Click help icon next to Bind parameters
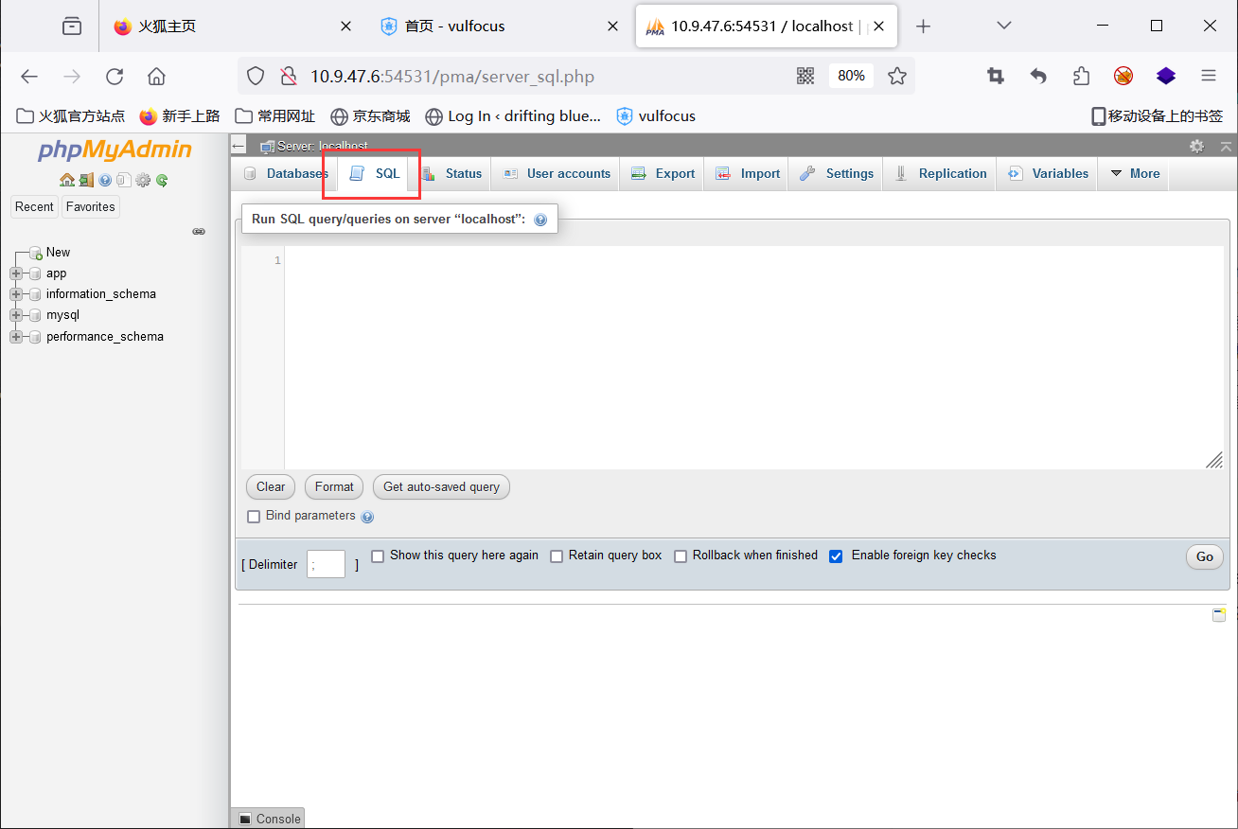Image resolution: width=1238 pixels, height=829 pixels. (367, 517)
